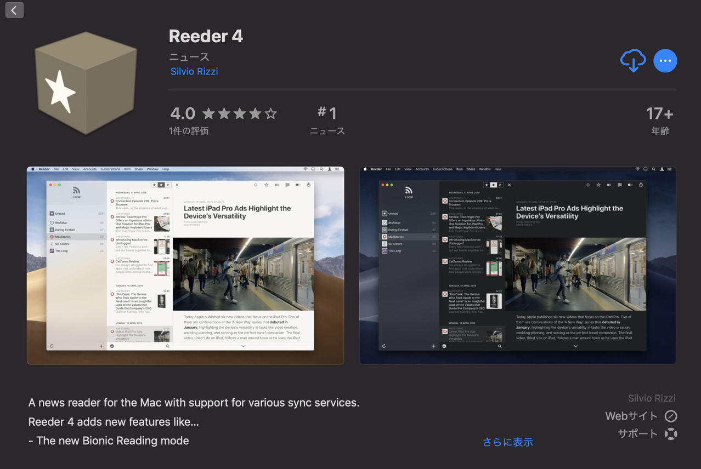701x469 pixels.
Task: Click the "年齢" age label
Action: click(660, 131)
